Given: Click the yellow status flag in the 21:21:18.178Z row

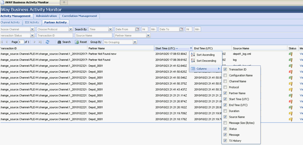Looking at the screenshot, I should click(x=290, y=119).
